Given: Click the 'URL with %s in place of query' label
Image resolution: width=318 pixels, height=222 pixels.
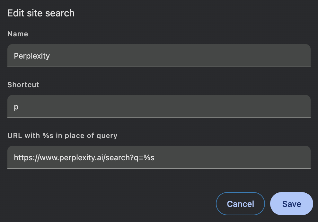Looking at the screenshot, I should click(x=62, y=135).
